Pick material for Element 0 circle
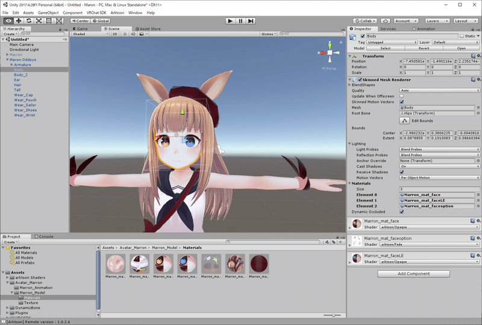This screenshot has height=325, width=482. 478,195
